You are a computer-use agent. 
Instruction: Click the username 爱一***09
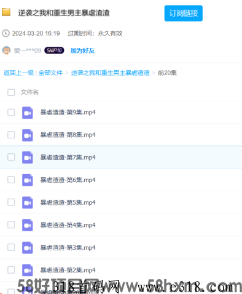click(x=28, y=50)
